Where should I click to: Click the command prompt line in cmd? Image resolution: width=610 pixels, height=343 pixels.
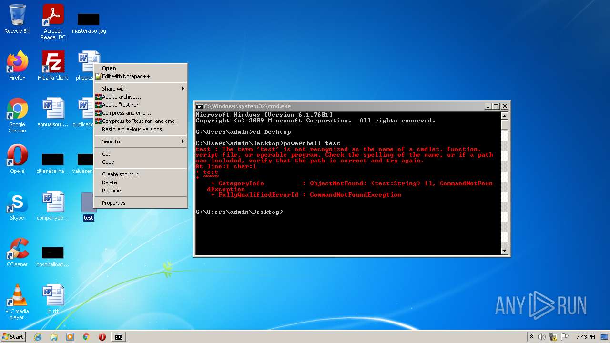point(239,212)
